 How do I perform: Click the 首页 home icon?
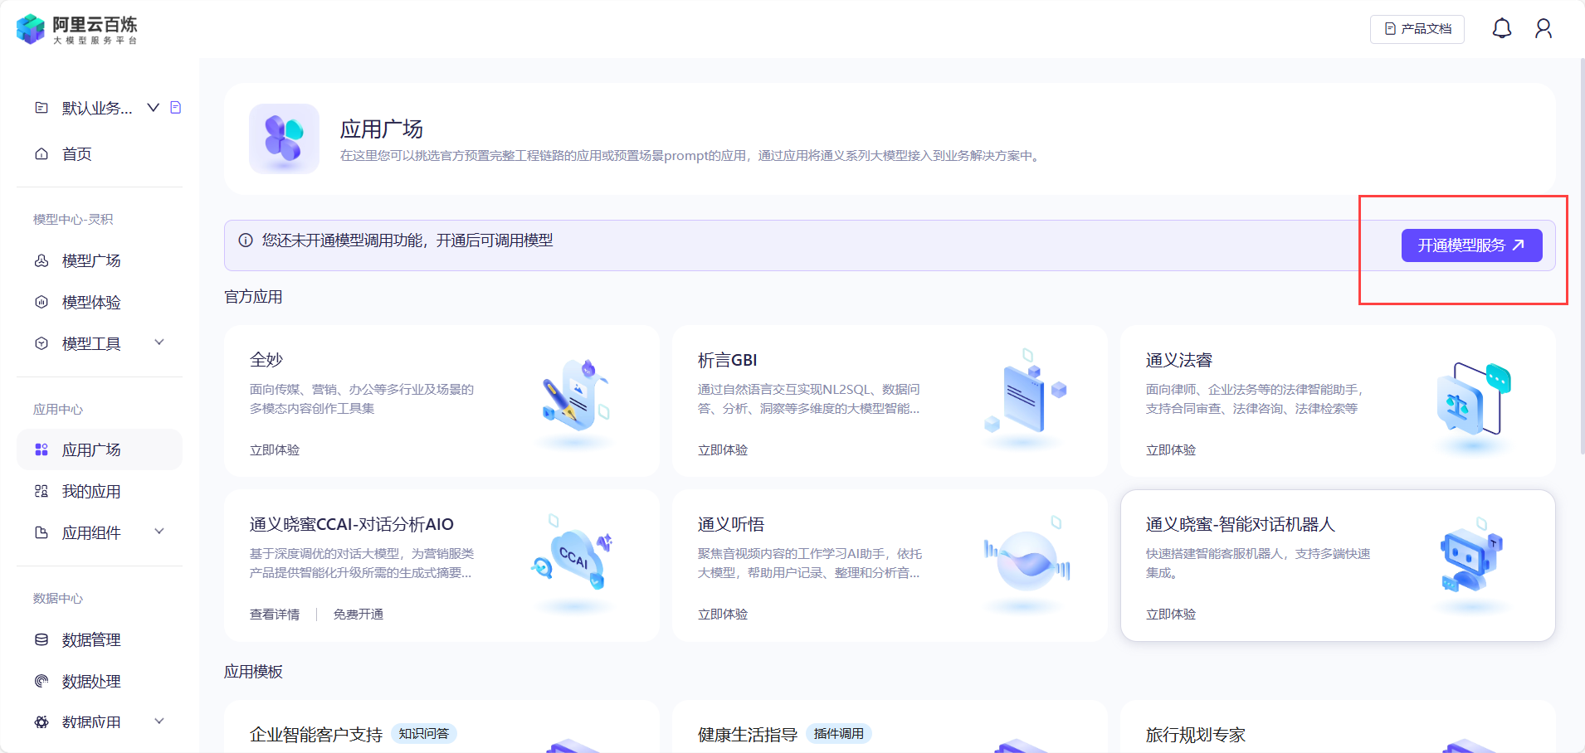[41, 154]
